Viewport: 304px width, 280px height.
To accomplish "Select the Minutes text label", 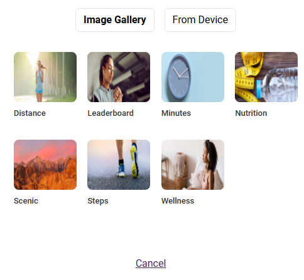I will [176, 113].
